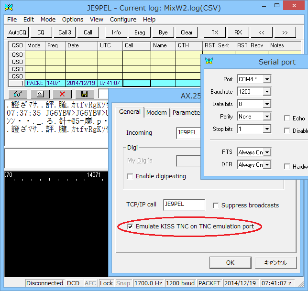Click the binoculars search icon
The image size is (308, 291).
(18, 94)
